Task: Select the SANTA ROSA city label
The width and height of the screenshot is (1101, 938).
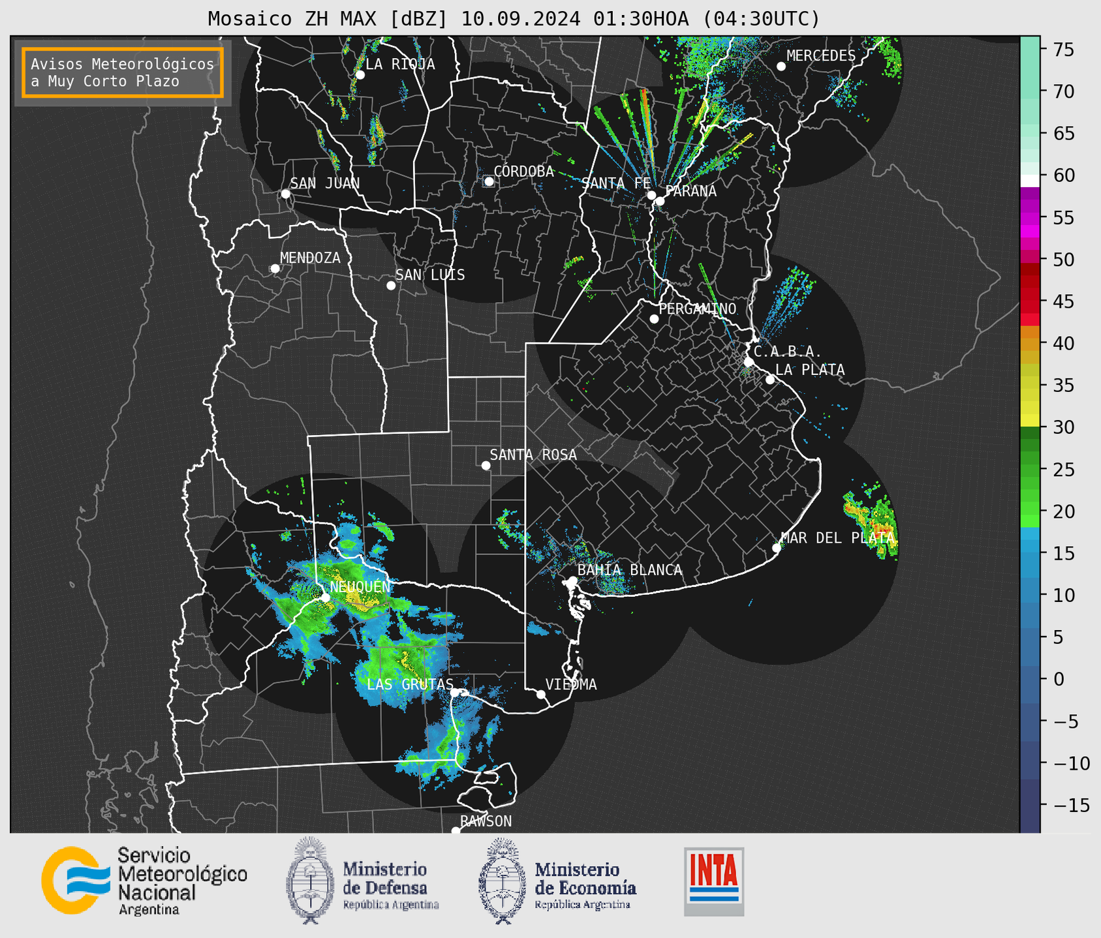Action: [x=533, y=455]
